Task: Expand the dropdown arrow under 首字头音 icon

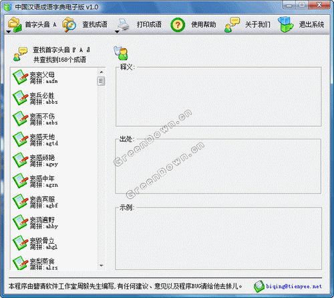Action: point(9,32)
